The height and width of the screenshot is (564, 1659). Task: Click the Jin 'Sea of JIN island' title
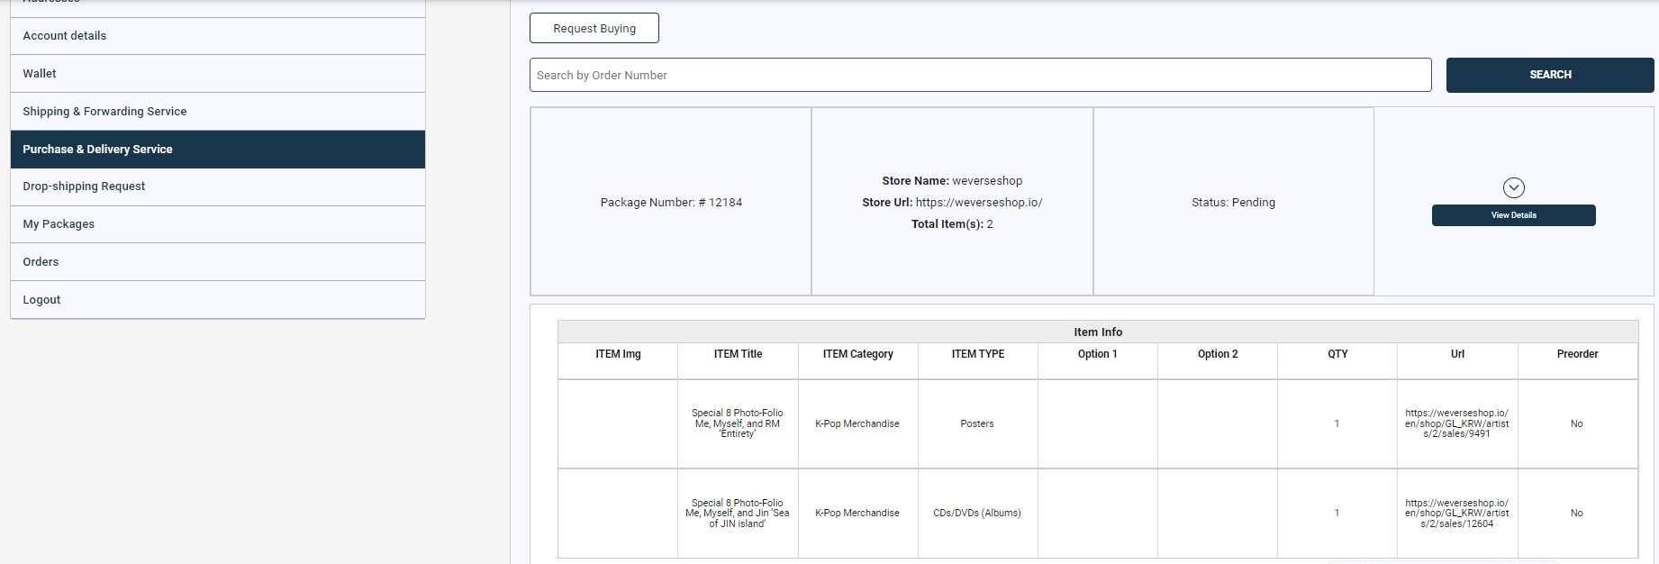pos(737,514)
